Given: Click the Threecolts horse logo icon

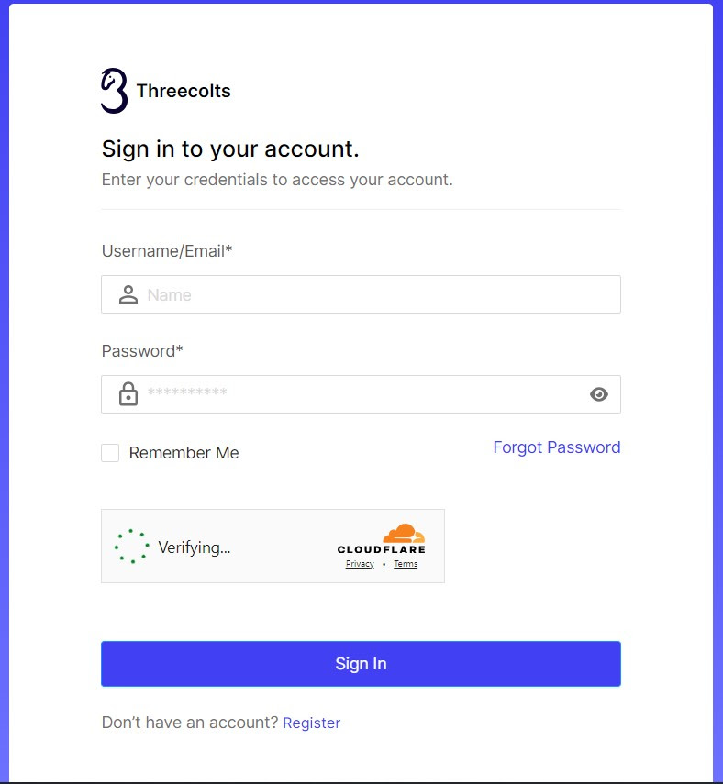Looking at the screenshot, I should tap(114, 91).
